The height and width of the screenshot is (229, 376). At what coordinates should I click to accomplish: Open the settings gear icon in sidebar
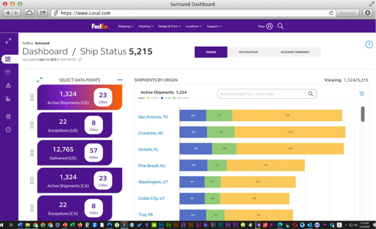pos(8,117)
